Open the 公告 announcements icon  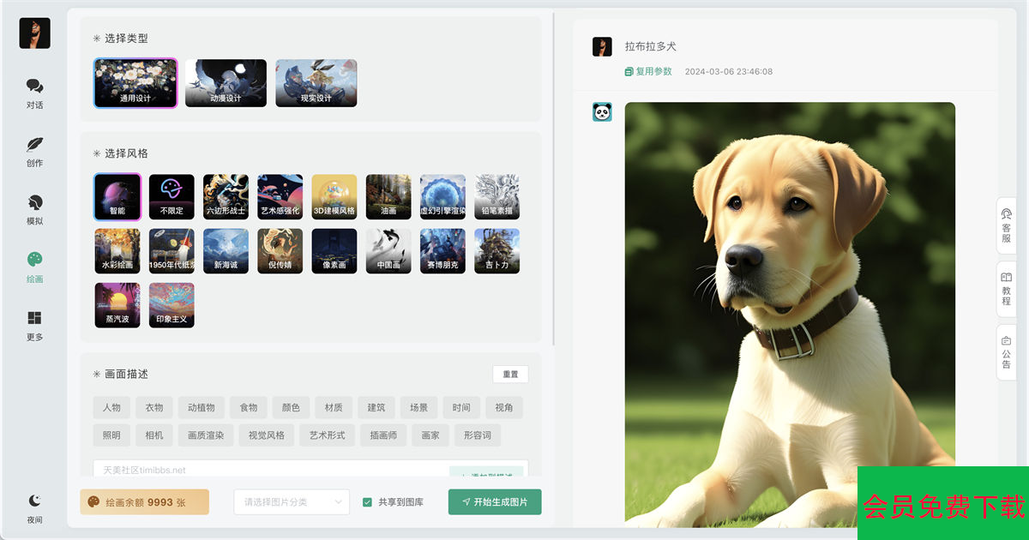pyautogui.click(x=1007, y=340)
